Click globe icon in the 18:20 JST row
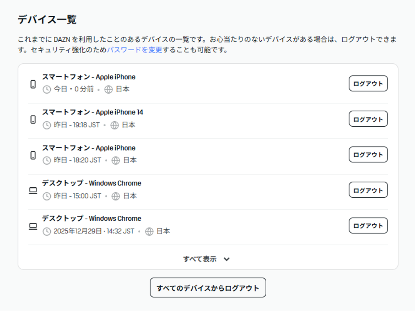 [x=116, y=160]
